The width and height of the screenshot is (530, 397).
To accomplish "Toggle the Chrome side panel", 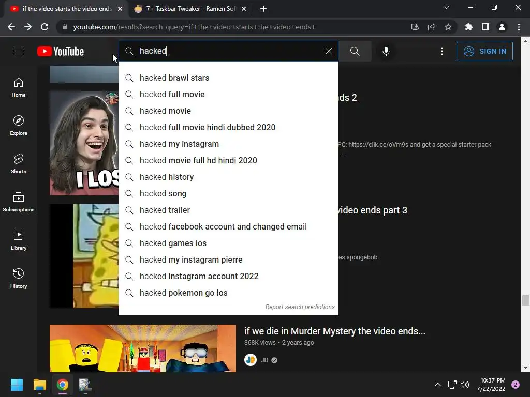I will (485, 27).
